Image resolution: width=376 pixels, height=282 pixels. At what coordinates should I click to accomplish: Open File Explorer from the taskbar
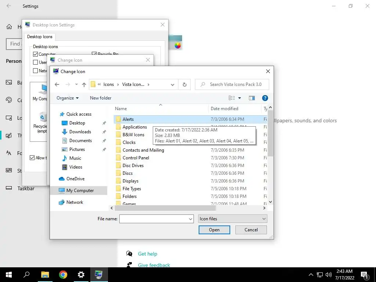pos(45,275)
